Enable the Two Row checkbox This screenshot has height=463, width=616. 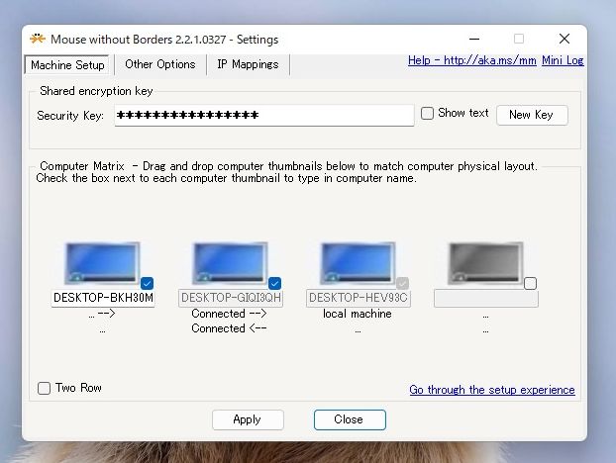click(x=44, y=388)
